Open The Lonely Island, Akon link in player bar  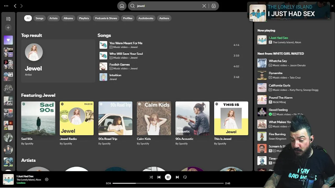click(x=29, y=180)
